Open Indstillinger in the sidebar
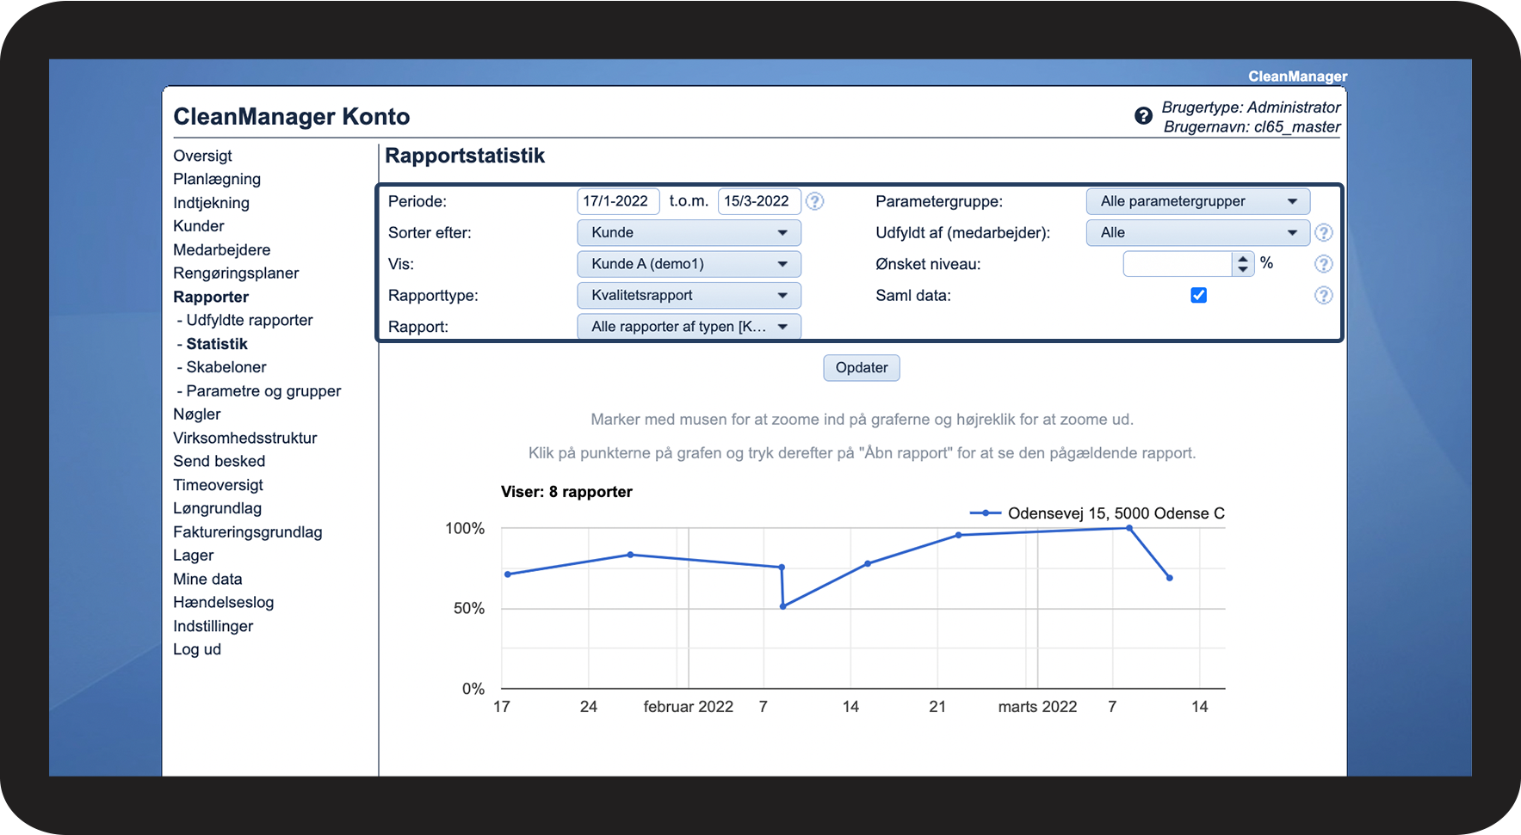 coord(213,626)
